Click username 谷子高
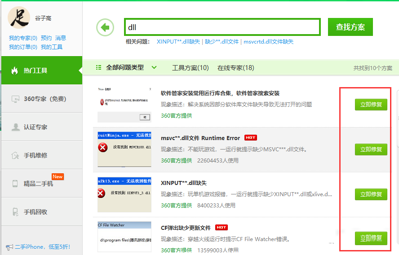This screenshot has height=255, width=399. [x=43, y=18]
